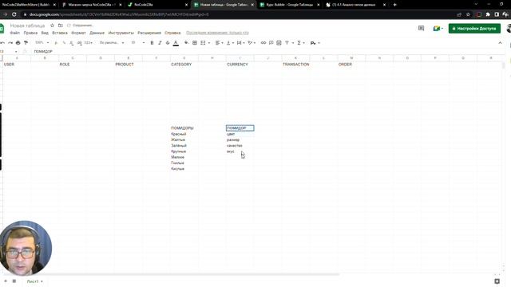Open the text color picker
The height and width of the screenshot is (287, 511).
(176, 42)
